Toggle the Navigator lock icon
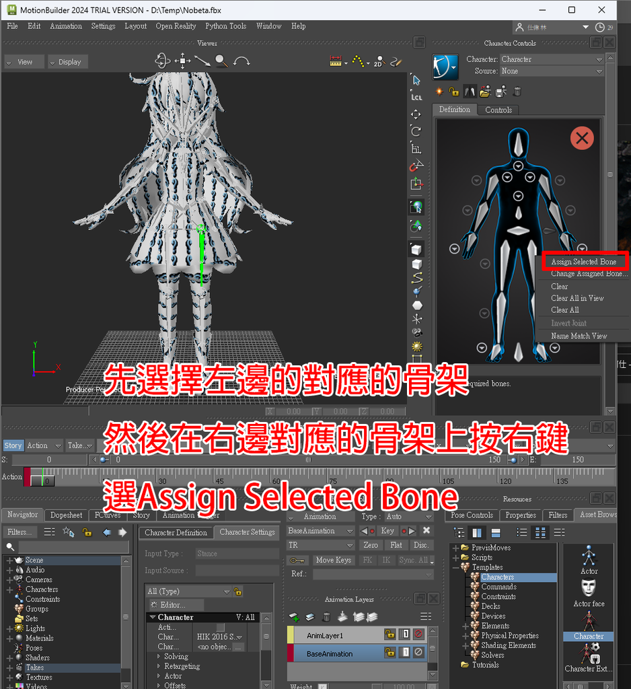Image resolution: width=631 pixels, height=689 pixels. pyautogui.click(x=87, y=533)
